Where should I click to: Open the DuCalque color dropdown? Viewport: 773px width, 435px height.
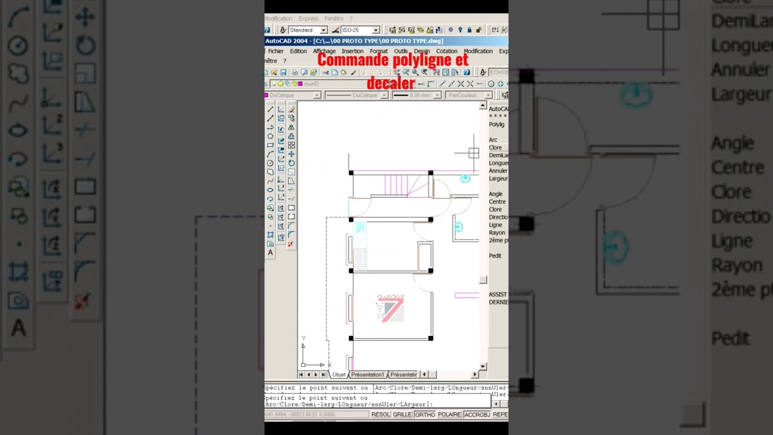point(293,95)
